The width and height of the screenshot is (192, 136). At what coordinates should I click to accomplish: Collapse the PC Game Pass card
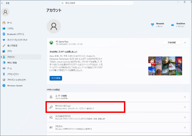185,42
